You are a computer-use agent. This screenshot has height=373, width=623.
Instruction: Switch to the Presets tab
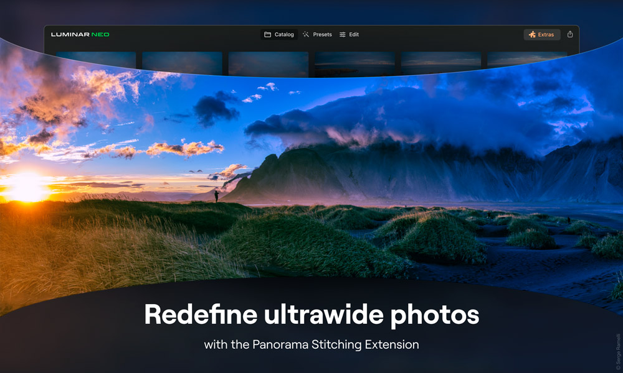317,34
